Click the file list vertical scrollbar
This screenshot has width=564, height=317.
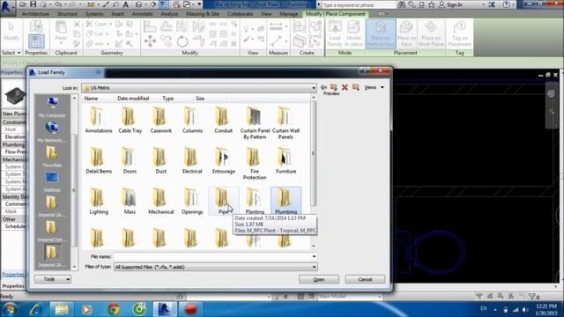pyautogui.click(x=314, y=154)
